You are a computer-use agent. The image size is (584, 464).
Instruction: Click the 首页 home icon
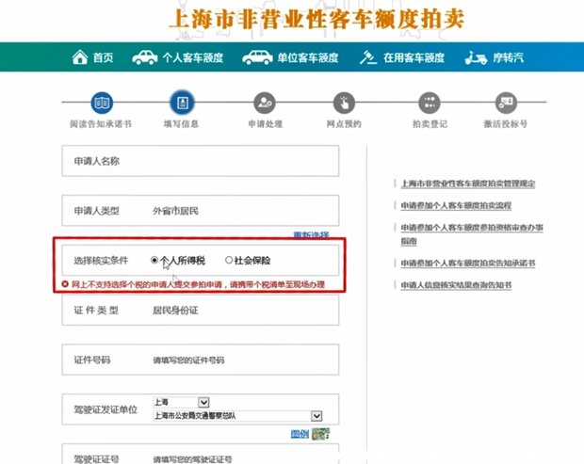pyautogui.click(x=80, y=57)
